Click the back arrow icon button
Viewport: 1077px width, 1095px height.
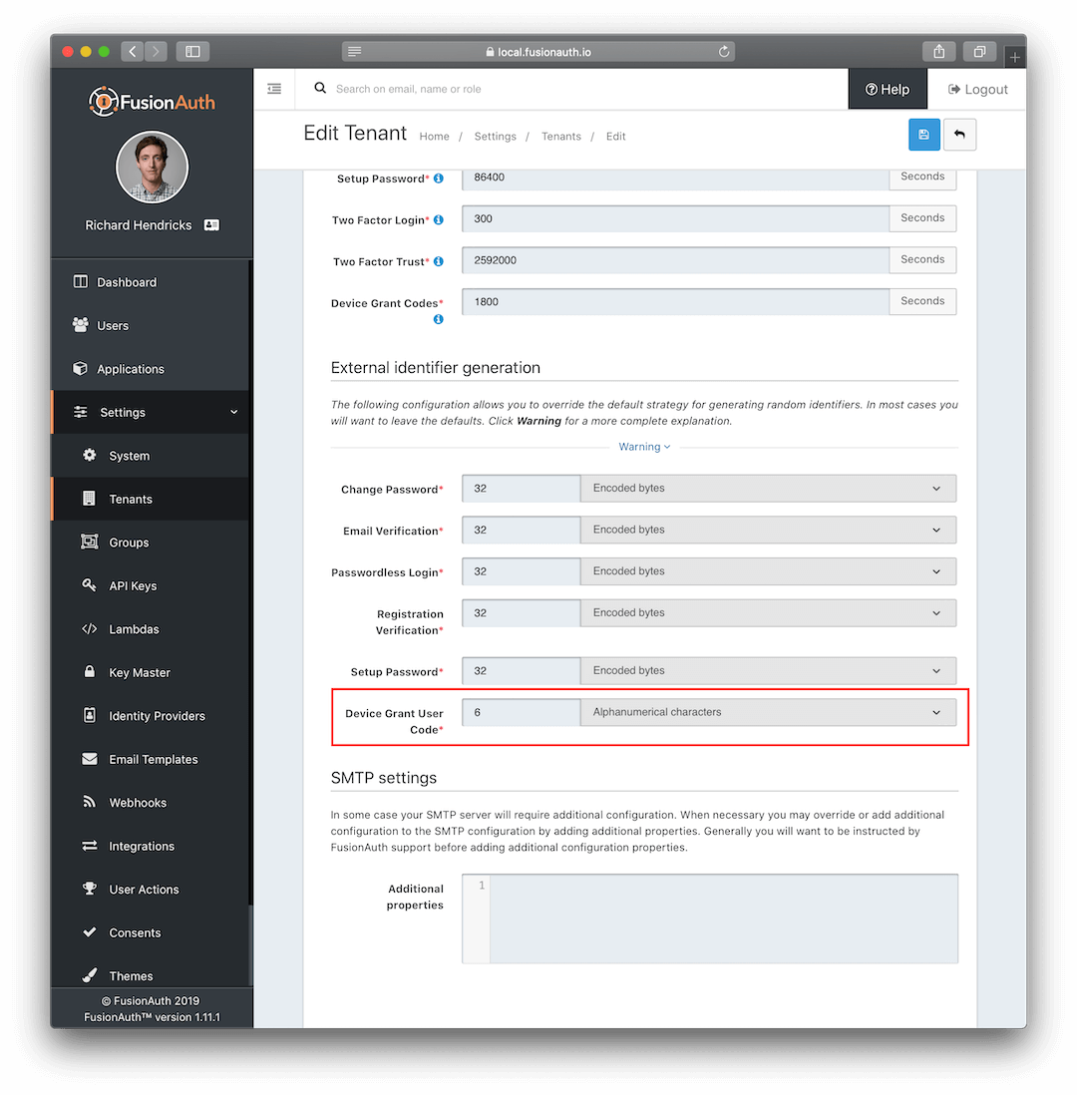click(x=959, y=135)
